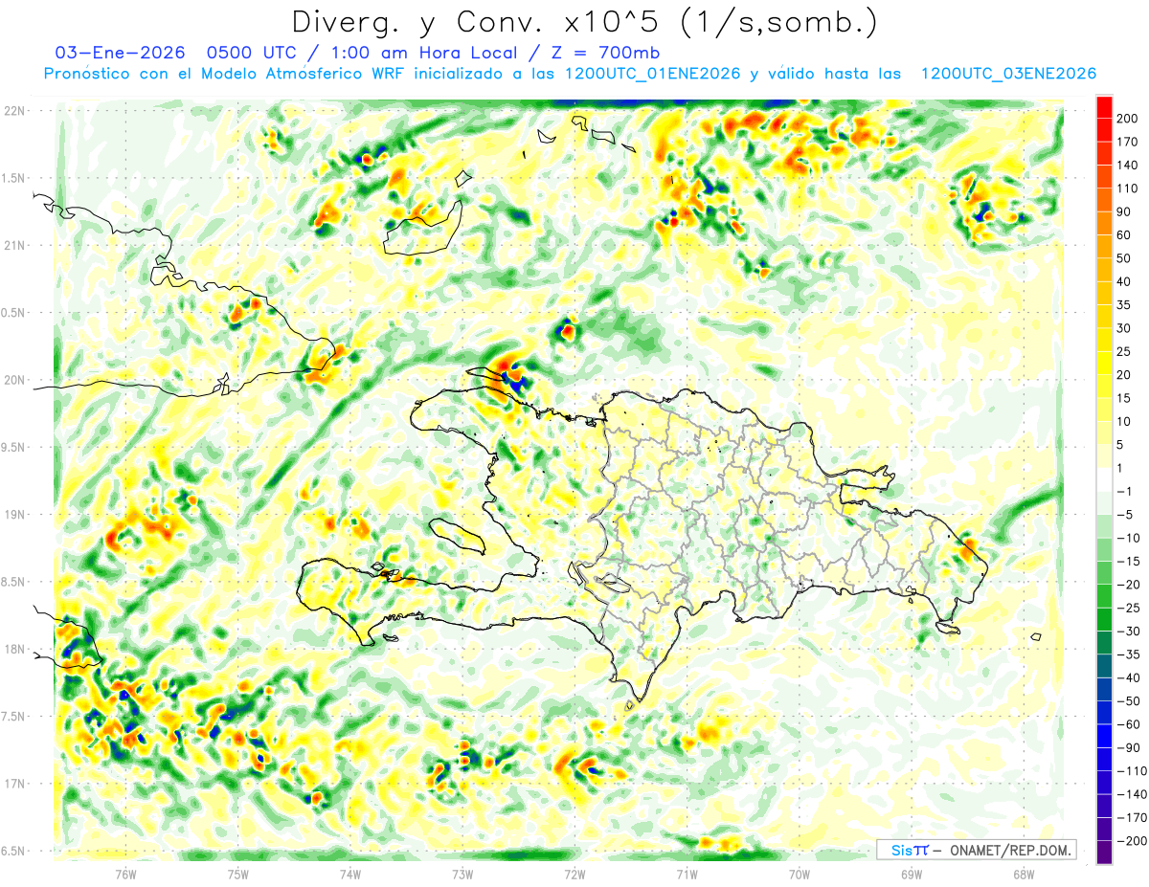Click the positive 200 value on the color scale
1149x887 pixels.
pyautogui.click(x=1126, y=119)
